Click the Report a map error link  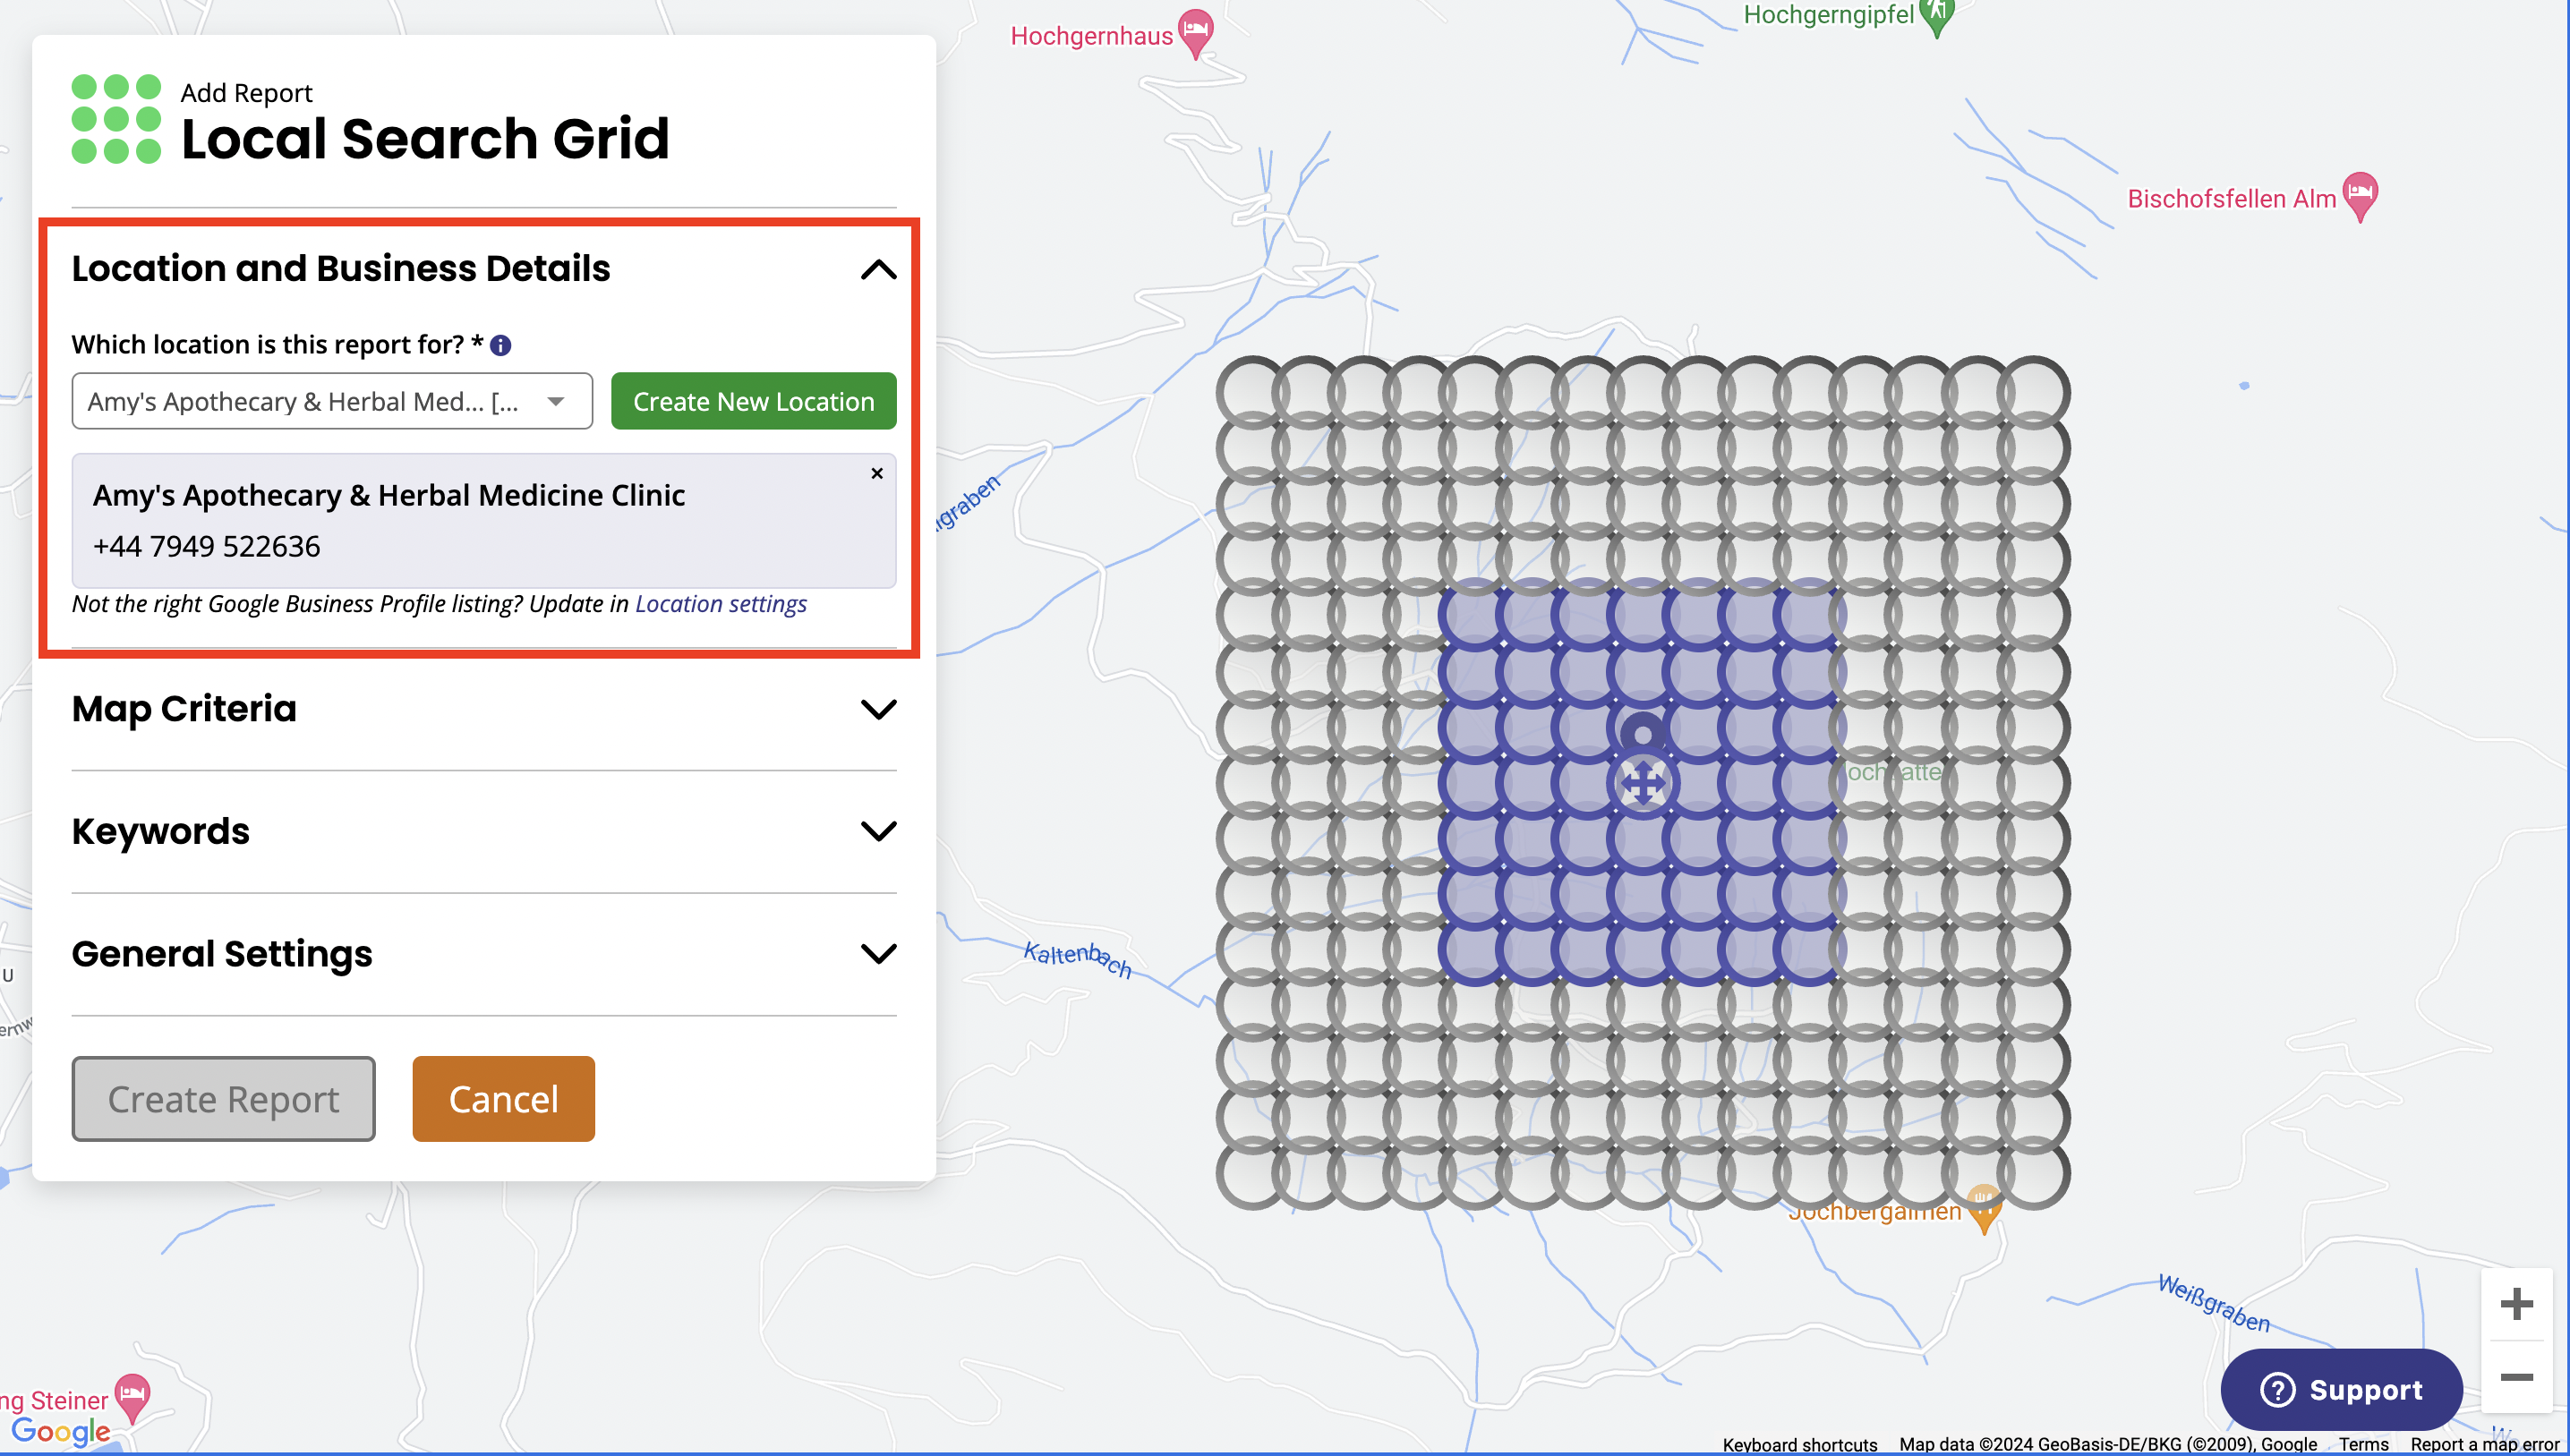2484,1444
